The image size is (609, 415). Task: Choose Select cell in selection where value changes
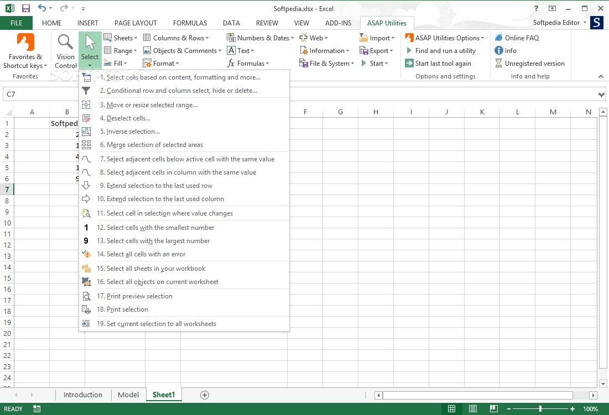pyautogui.click(x=184, y=213)
